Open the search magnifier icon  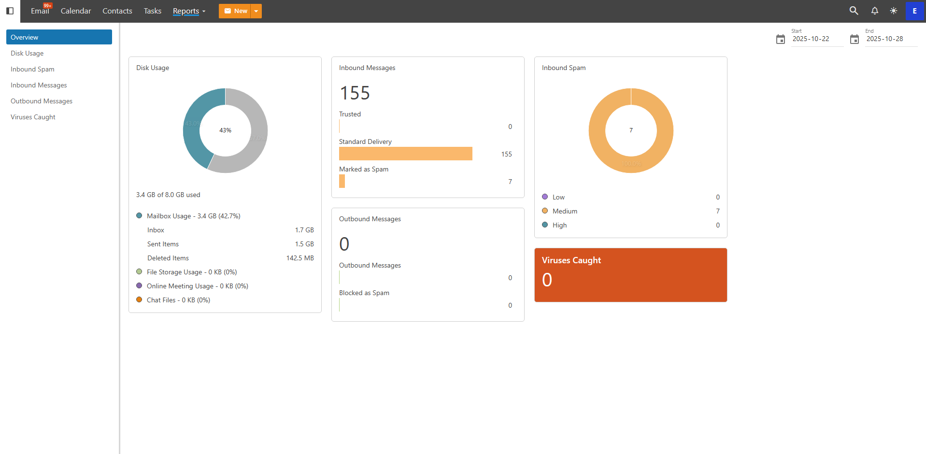click(854, 11)
